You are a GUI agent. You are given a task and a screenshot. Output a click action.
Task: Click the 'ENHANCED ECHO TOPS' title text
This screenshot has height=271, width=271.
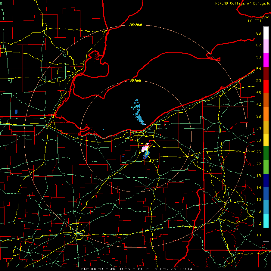[x=106, y=269]
